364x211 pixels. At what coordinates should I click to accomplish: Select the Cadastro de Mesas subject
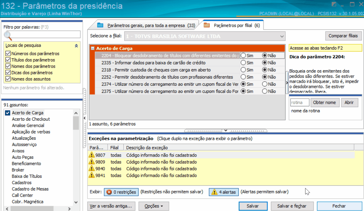pos(30,189)
